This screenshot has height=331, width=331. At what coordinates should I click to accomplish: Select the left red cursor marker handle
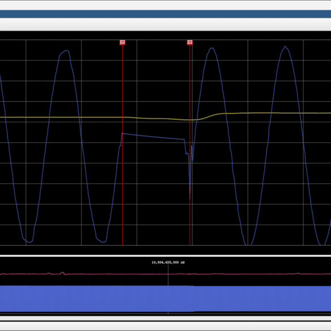tap(122, 42)
